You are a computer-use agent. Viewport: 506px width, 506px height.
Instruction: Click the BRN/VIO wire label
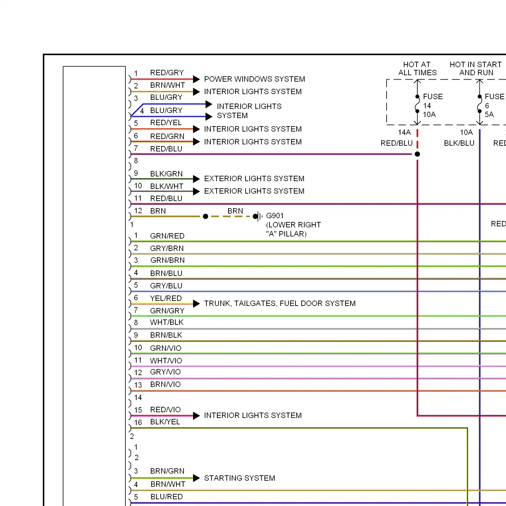point(165,384)
